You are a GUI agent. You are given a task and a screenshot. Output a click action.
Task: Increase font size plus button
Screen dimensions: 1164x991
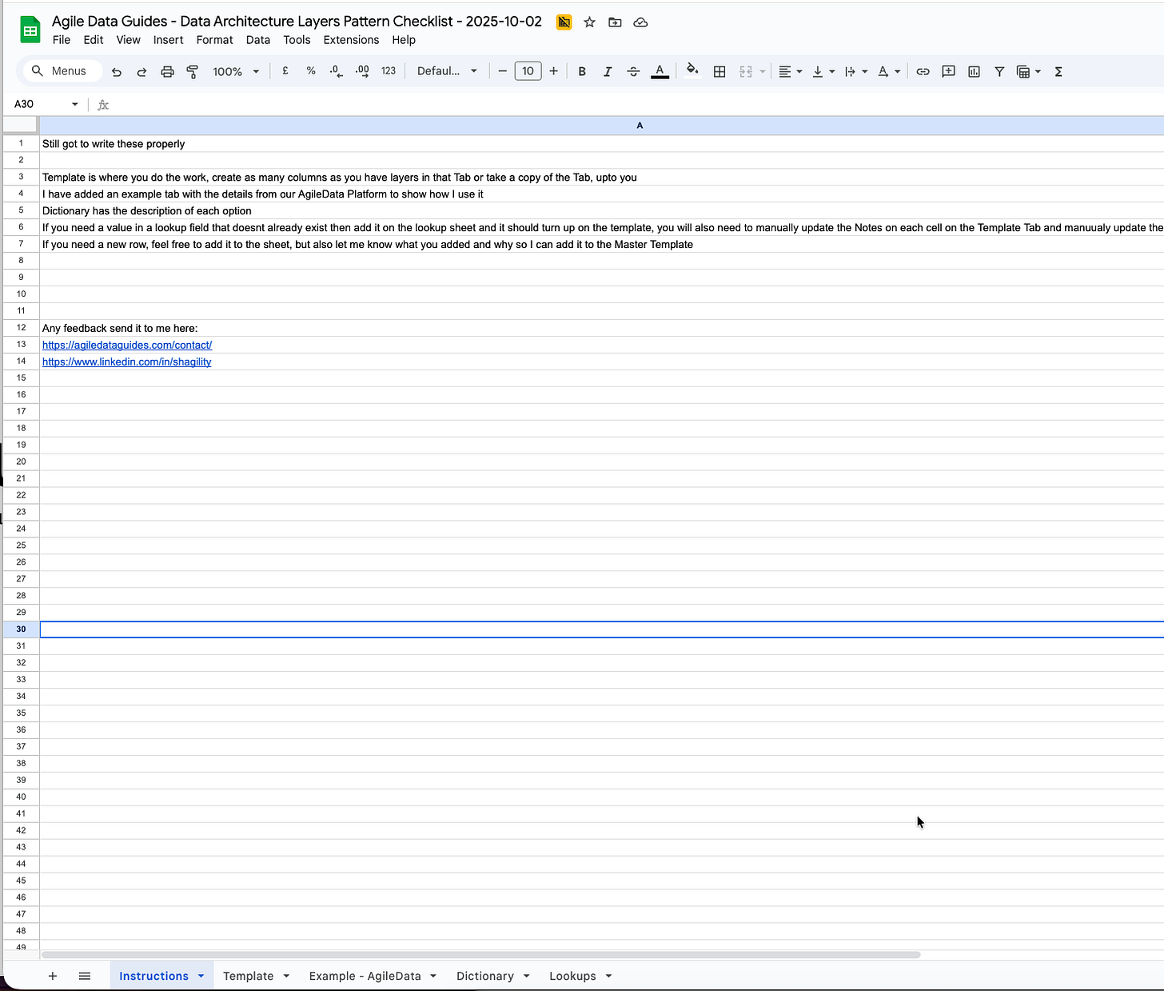tap(553, 71)
